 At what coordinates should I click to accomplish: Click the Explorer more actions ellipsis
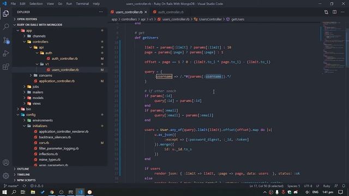101,12
